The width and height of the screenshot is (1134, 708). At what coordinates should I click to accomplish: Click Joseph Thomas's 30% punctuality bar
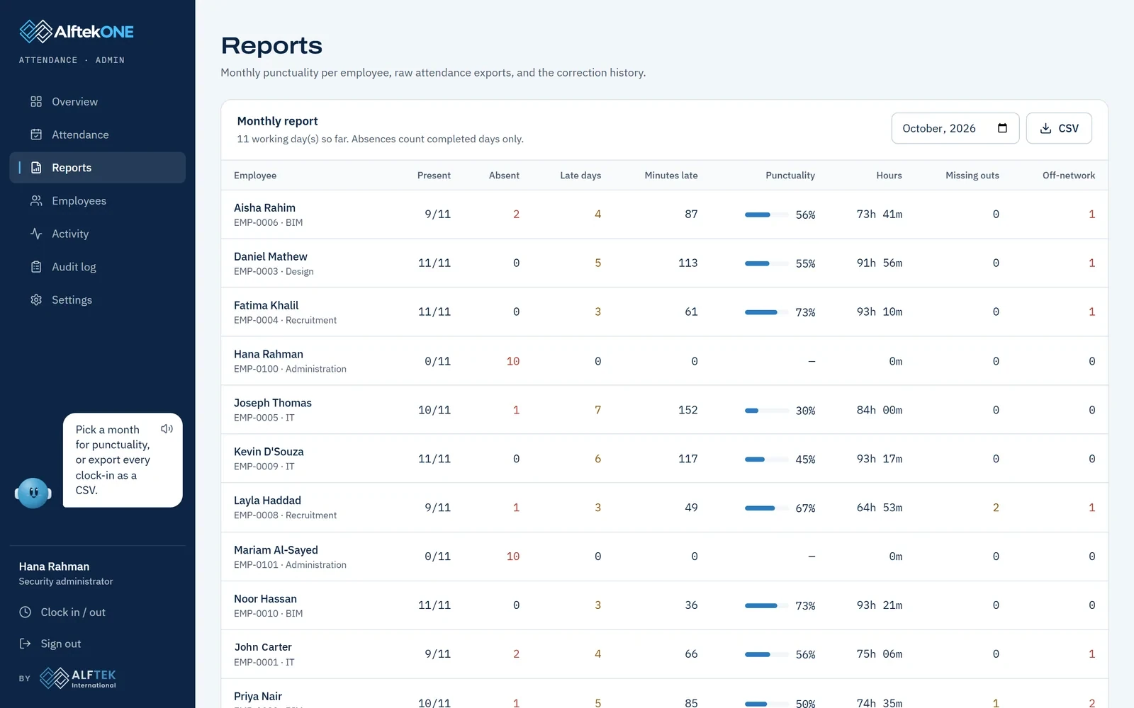pos(767,411)
